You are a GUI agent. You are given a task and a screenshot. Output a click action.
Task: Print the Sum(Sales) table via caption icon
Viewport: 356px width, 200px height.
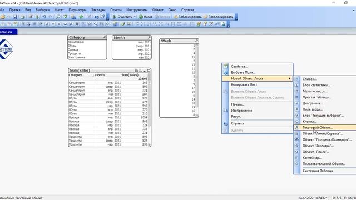[x=136, y=71]
